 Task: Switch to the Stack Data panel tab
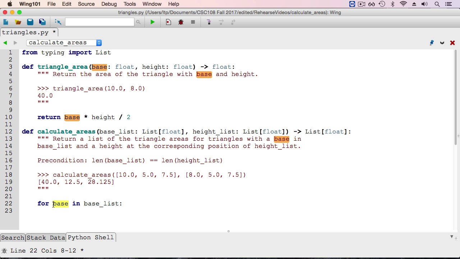point(46,238)
